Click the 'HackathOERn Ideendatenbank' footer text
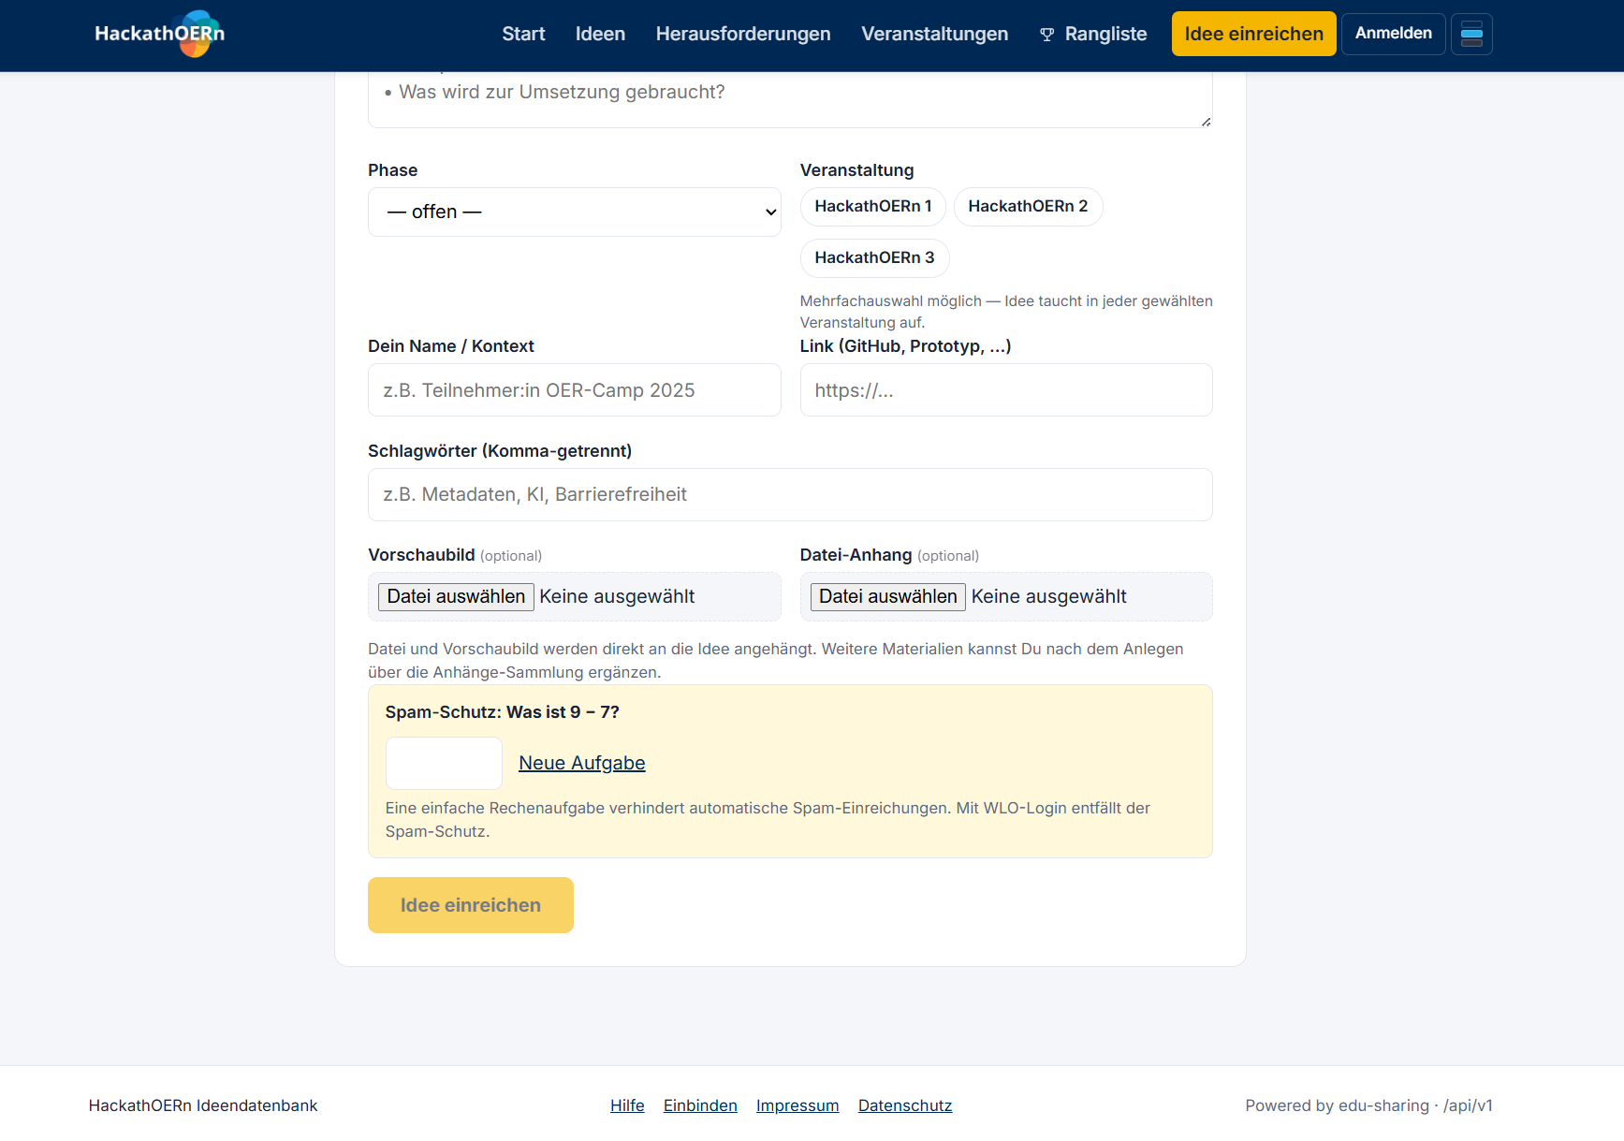The image size is (1624, 1141). (x=203, y=1105)
